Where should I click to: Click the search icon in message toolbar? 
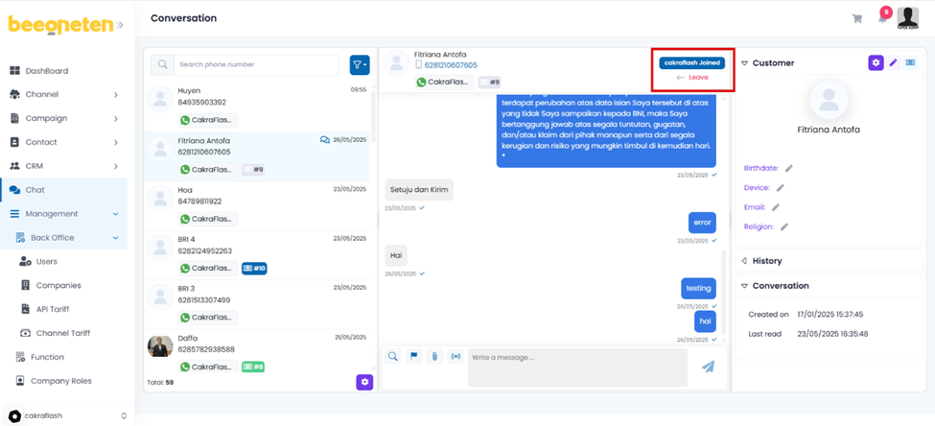393,357
